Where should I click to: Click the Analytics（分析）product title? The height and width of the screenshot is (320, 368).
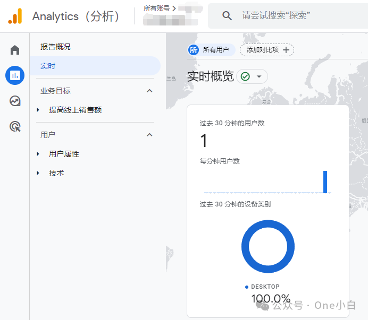[x=76, y=16]
